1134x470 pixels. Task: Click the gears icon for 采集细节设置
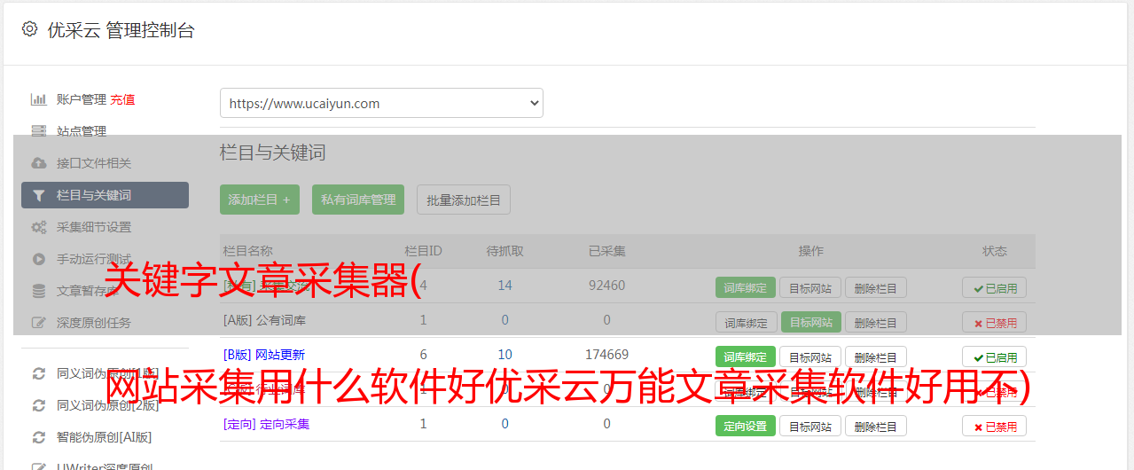[x=38, y=227]
